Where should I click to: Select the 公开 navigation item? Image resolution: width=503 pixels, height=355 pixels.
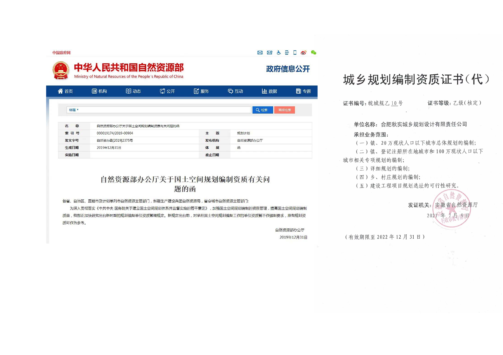click(x=167, y=91)
